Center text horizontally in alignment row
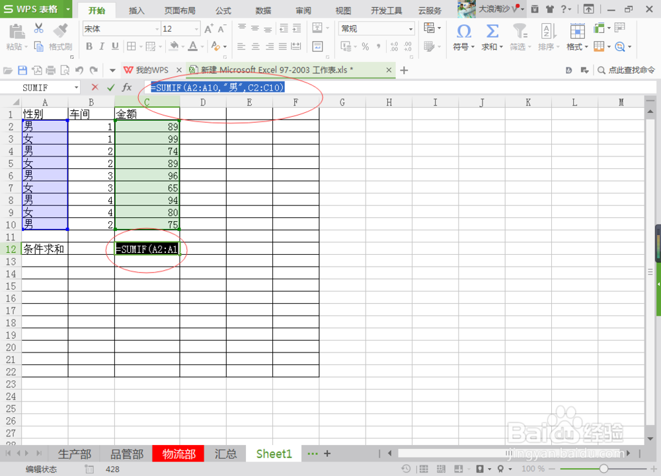The image size is (661, 476). [x=255, y=46]
